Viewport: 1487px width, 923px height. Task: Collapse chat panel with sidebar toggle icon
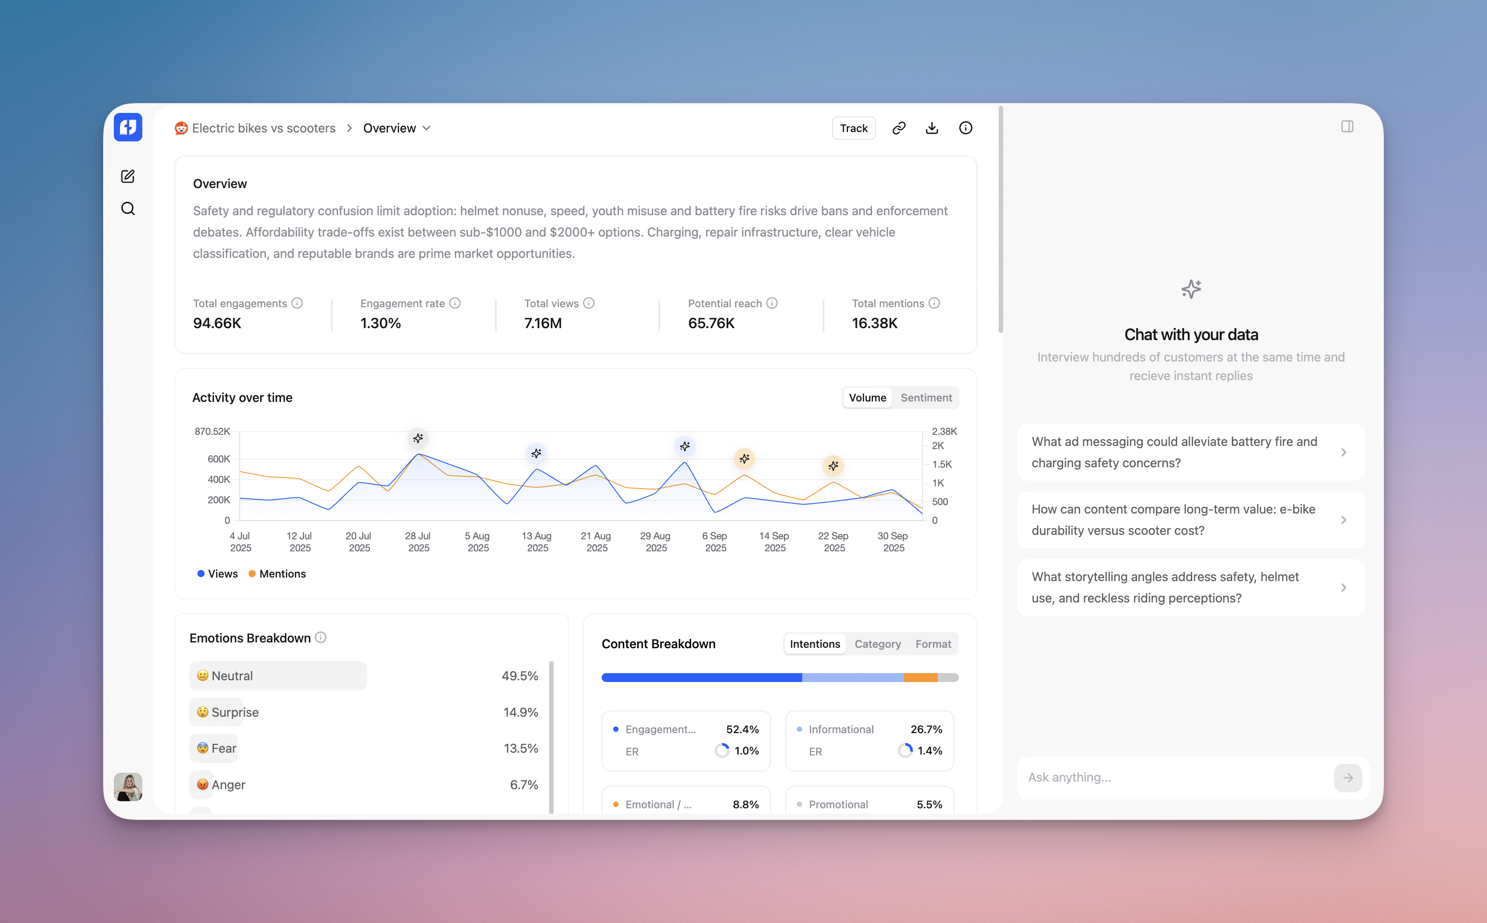click(1346, 126)
